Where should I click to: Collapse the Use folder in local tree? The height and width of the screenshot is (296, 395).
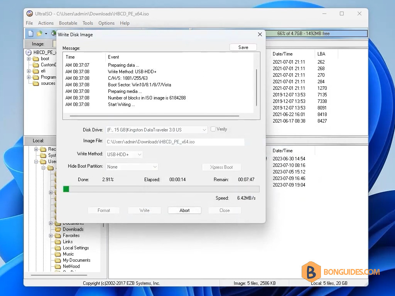tap(36, 161)
